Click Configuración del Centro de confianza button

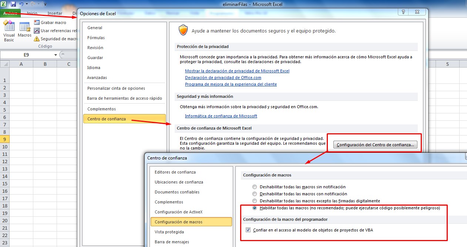pos(375,145)
